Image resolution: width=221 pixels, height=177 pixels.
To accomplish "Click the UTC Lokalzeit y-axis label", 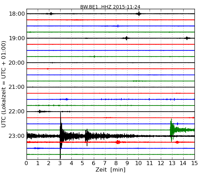I will click(x=4, y=84).
